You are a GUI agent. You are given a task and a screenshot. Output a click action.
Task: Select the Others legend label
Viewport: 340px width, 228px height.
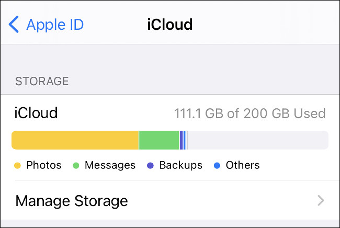243,165
